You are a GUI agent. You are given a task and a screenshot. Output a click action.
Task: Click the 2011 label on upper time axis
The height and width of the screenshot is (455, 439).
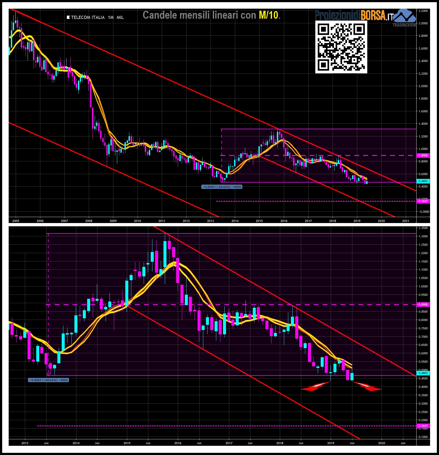pos(162,221)
